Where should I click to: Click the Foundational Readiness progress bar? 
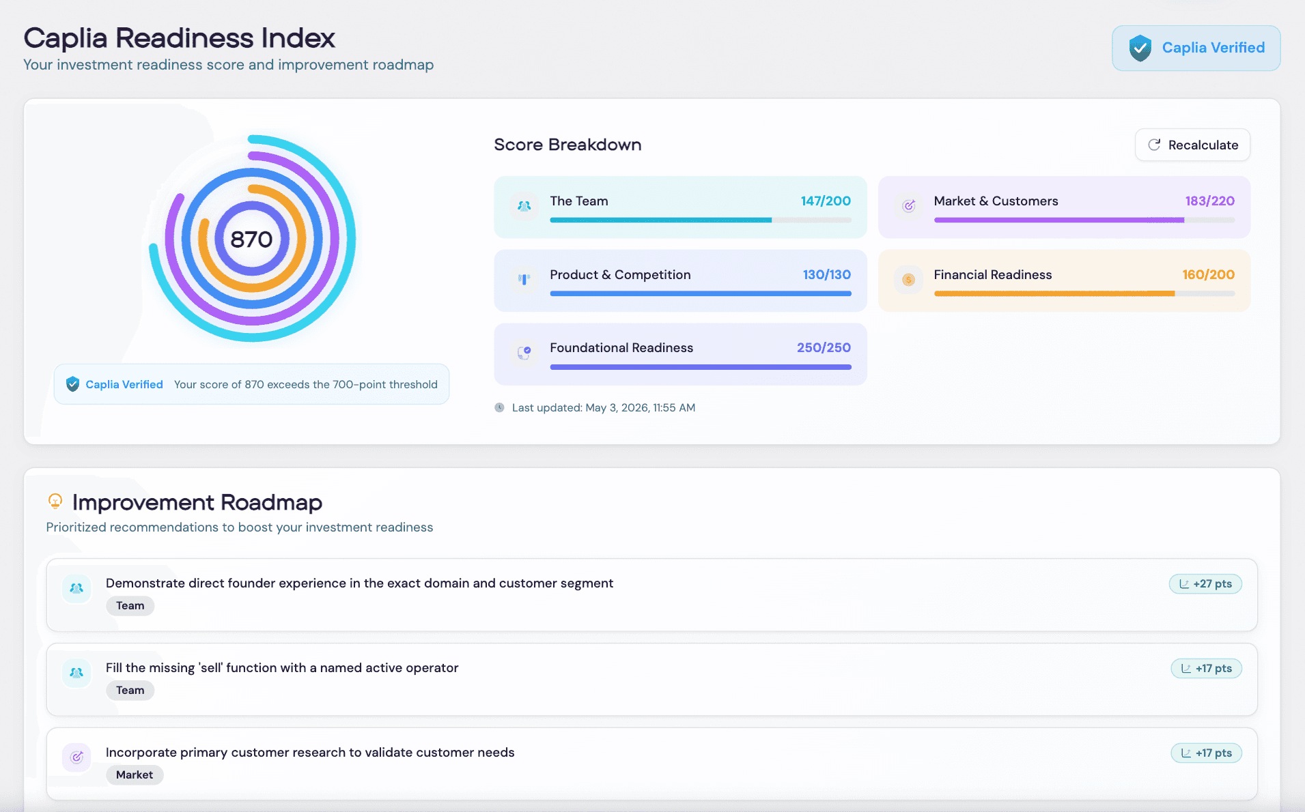701,366
